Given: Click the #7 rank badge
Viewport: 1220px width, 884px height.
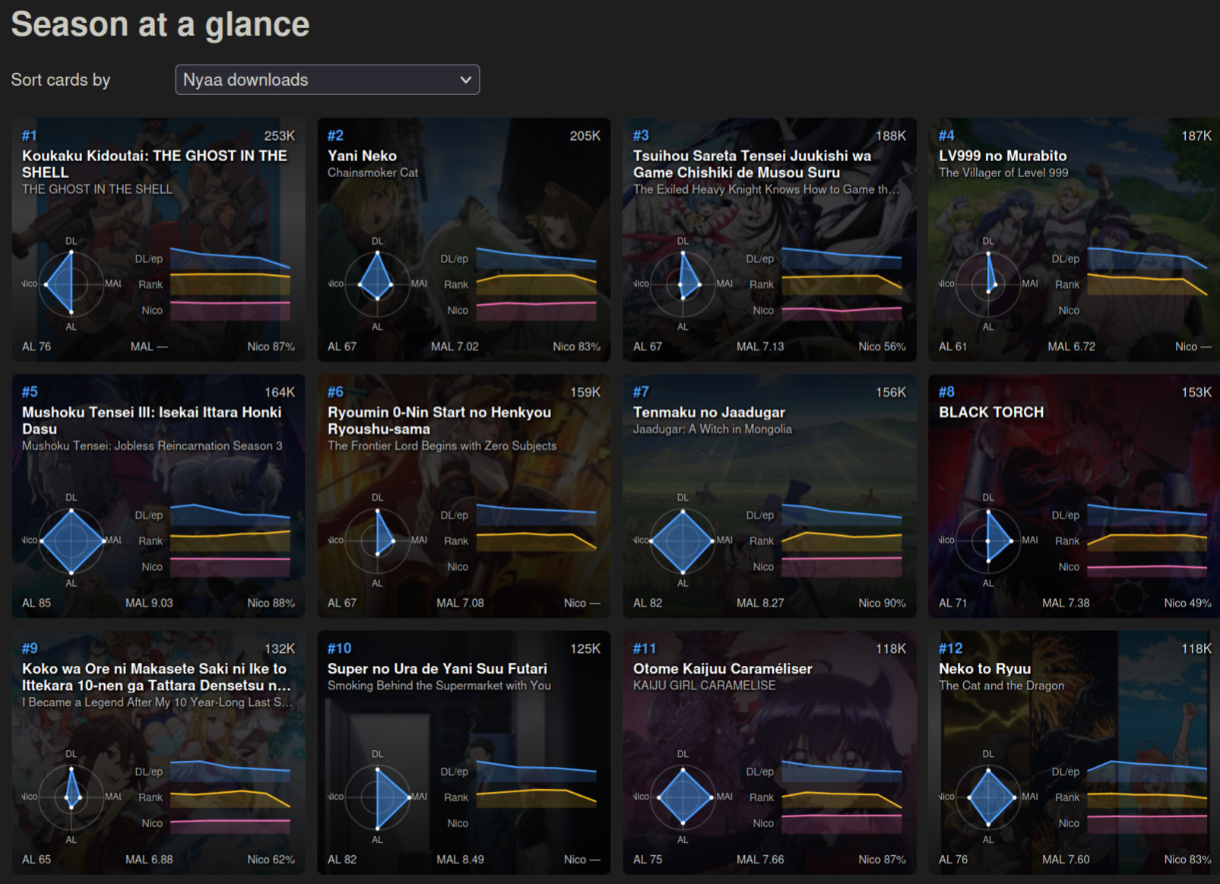Looking at the screenshot, I should coord(641,392).
